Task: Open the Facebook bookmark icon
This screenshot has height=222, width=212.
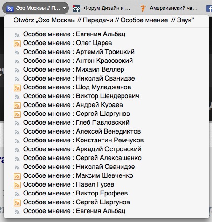Action: click(x=209, y=8)
